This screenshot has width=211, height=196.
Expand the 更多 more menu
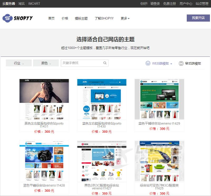pyautogui.click(x=125, y=18)
